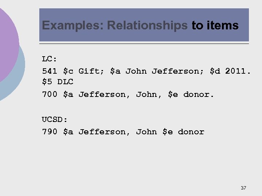
Task: Click the 541 field tag number
Action: [x=50, y=71]
